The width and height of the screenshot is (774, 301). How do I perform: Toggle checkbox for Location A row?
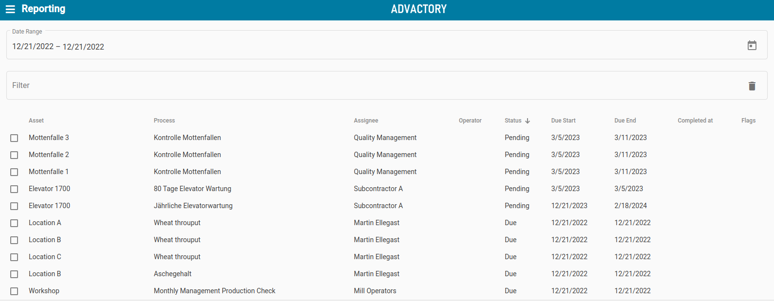pos(14,223)
